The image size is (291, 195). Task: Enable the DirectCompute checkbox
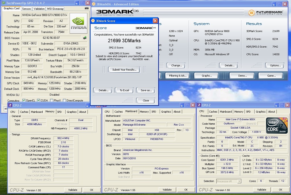65,100
